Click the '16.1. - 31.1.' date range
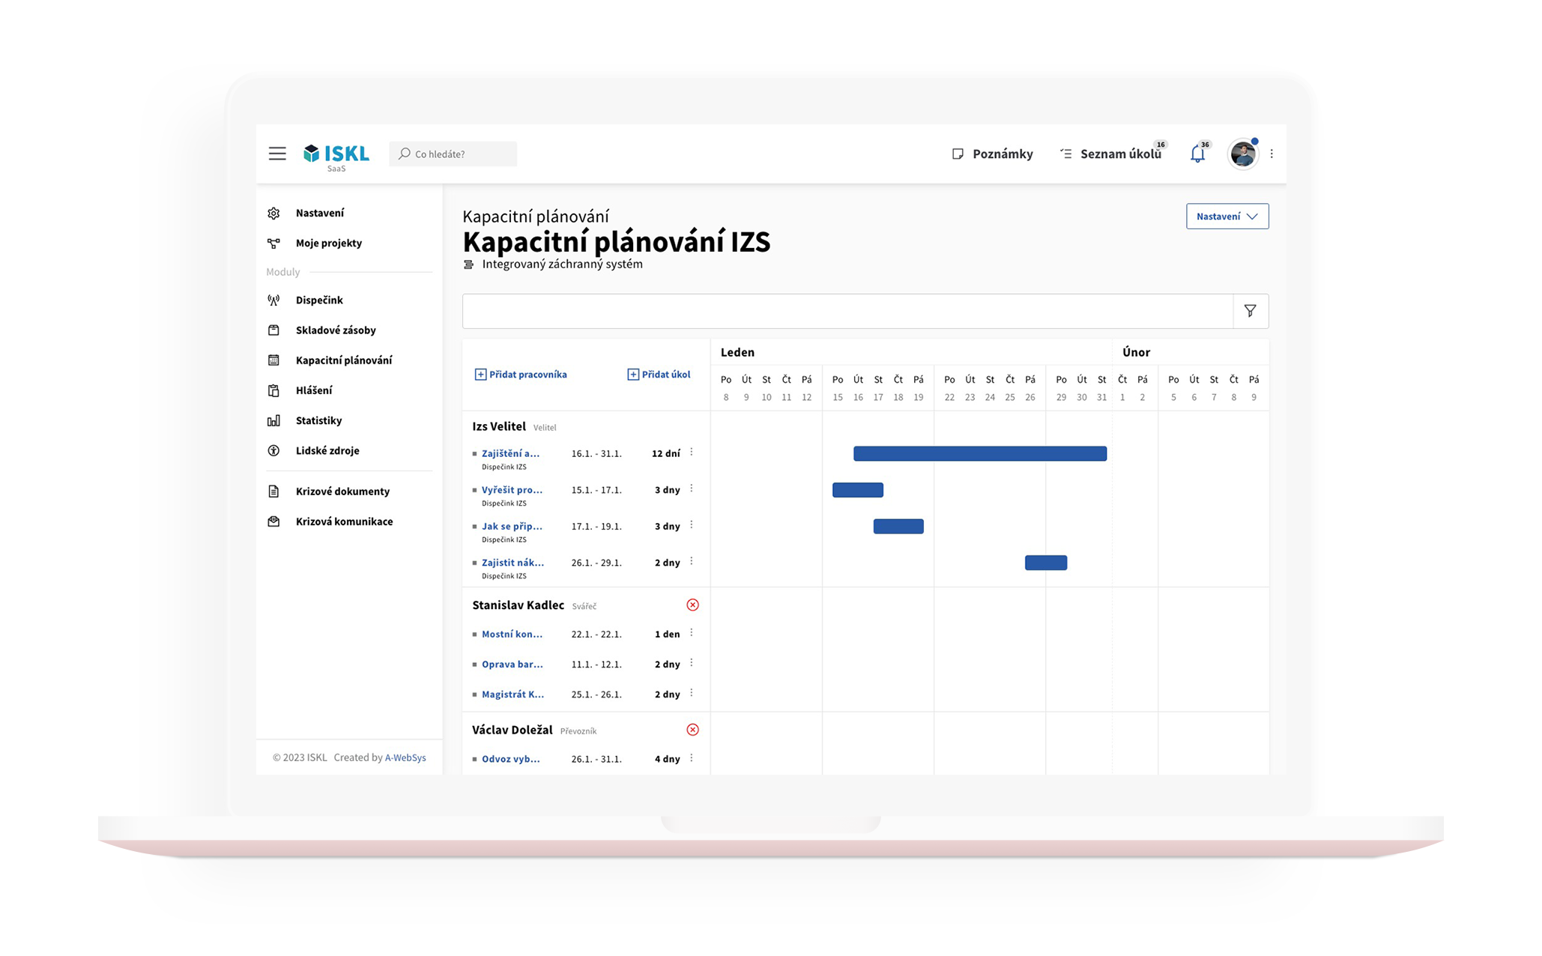 pyautogui.click(x=596, y=453)
